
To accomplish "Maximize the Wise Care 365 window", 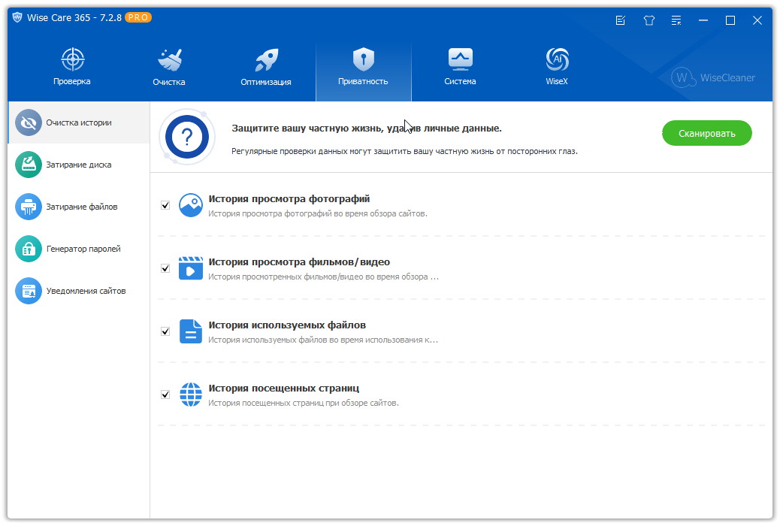I will [730, 20].
